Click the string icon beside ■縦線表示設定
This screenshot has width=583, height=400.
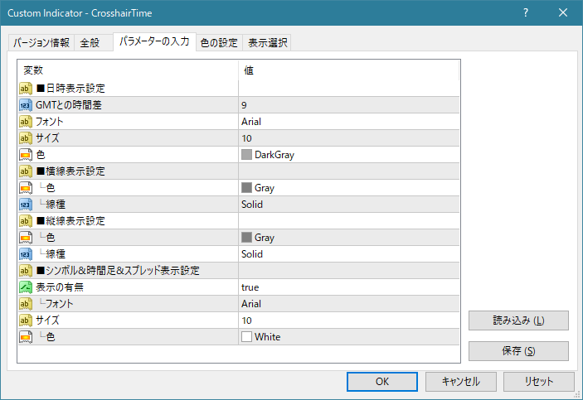(x=26, y=221)
